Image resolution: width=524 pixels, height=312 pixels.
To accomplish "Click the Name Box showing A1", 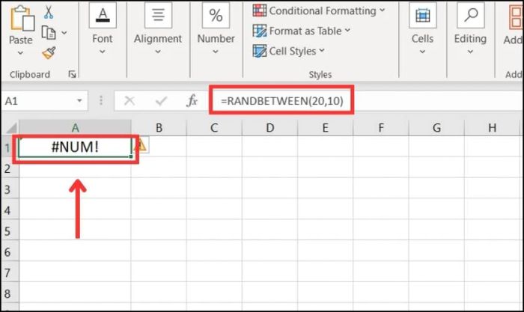I will point(39,100).
